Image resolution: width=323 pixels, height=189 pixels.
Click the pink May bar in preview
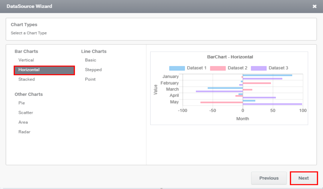click(x=221, y=102)
